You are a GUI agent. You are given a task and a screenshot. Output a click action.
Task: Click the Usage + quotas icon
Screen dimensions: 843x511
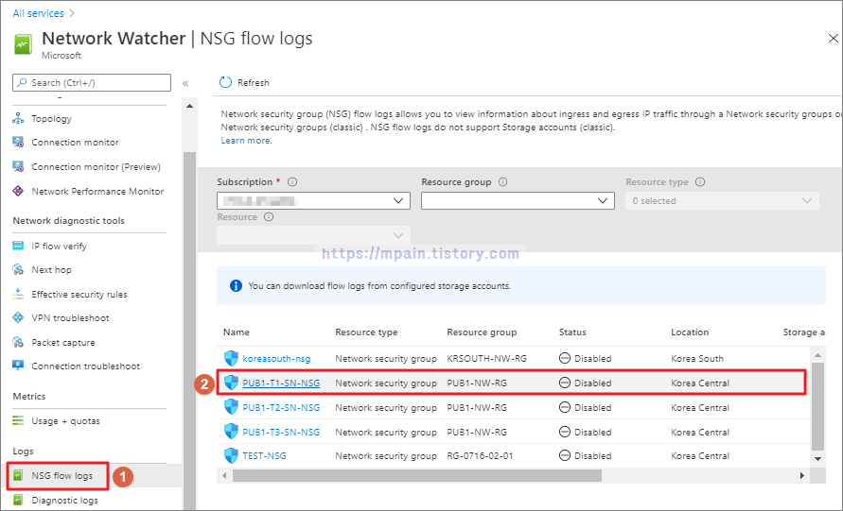coord(18,421)
